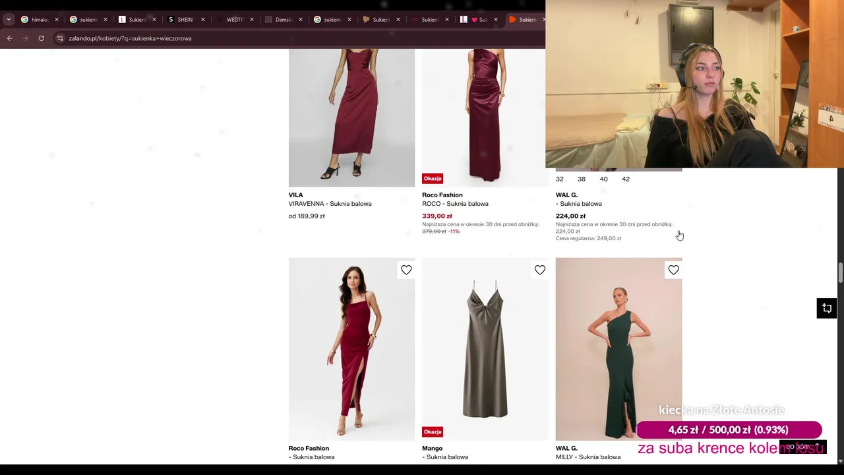This screenshot has height=475, width=844.
Task: Click the crossed-out '379,00 zł' price
Action: (434, 232)
